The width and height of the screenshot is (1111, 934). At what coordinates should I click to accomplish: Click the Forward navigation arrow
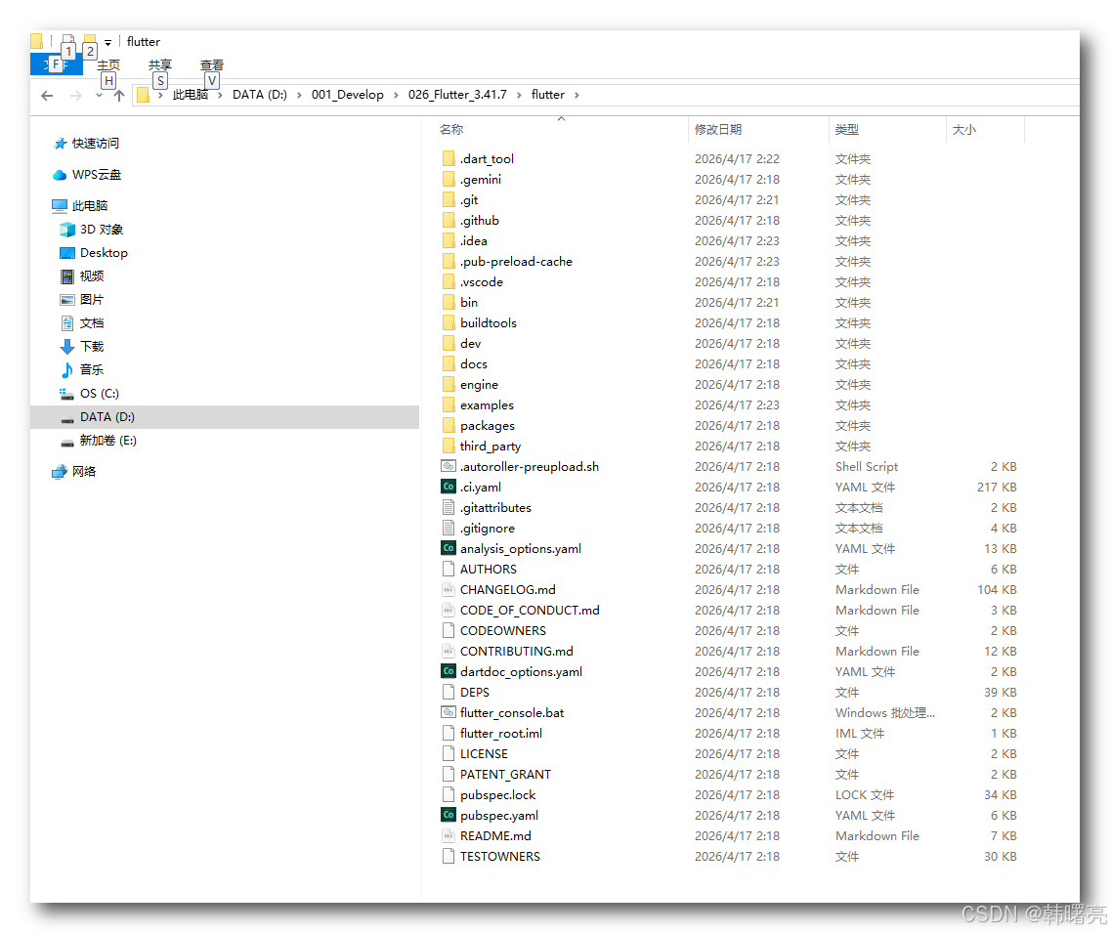tap(76, 95)
